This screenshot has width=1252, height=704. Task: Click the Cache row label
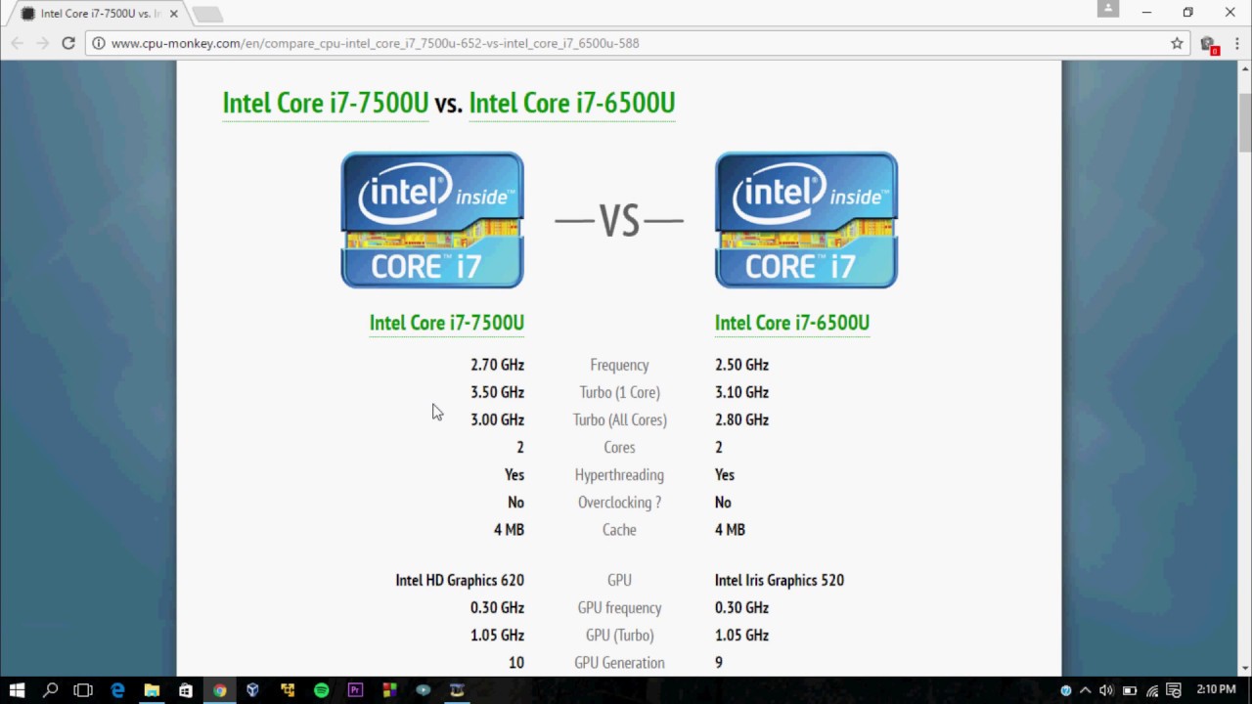(x=619, y=529)
